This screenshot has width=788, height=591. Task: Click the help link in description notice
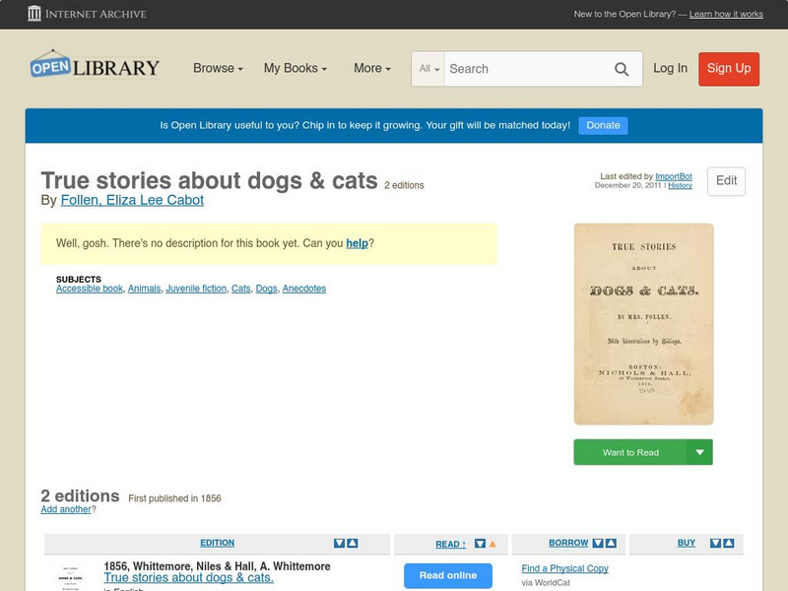[357, 243]
